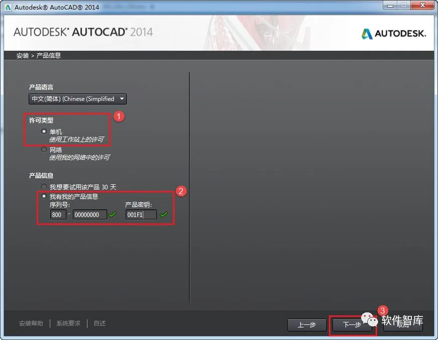438x340 pixels.
Task: Choose the 30-day trial option 我想要试用该产品
Action: coord(44,187)
